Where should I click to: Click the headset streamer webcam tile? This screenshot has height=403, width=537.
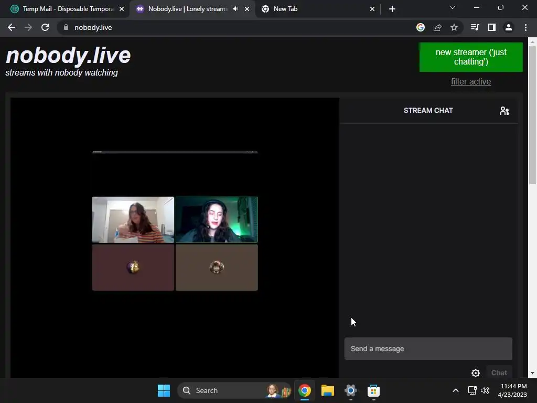pyautogui.click(x=217, y=220)
